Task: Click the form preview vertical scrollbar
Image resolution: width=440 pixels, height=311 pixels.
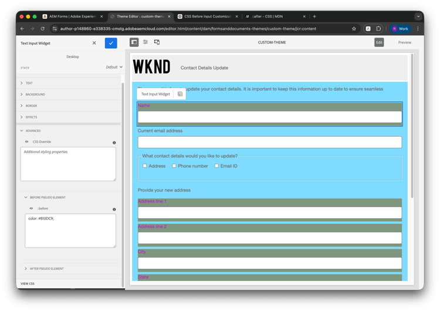Action: coord(412,126)
